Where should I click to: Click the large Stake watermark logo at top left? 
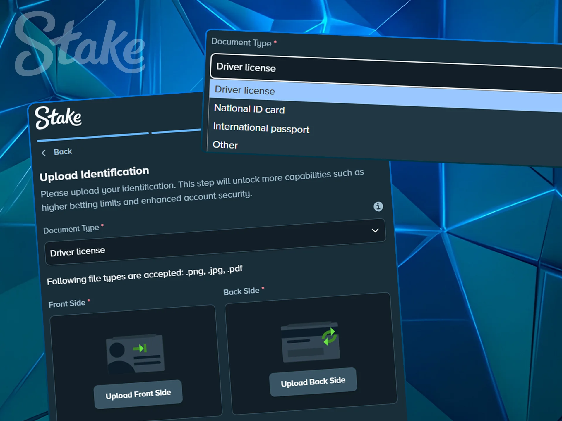[x=80, y=44]
